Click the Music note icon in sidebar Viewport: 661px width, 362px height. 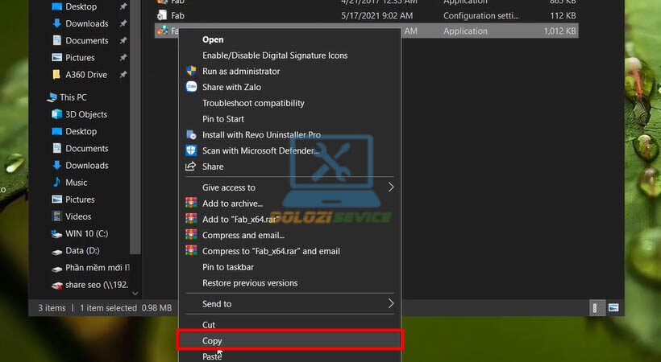57,183
